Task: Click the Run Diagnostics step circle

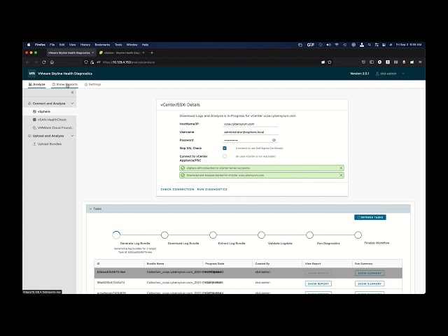Action: [x=309, y=235]
